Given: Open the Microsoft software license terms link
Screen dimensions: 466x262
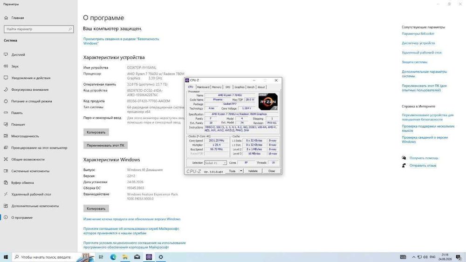Looking at the screenshot, I should pyautogui.click(x=134, y=245).
